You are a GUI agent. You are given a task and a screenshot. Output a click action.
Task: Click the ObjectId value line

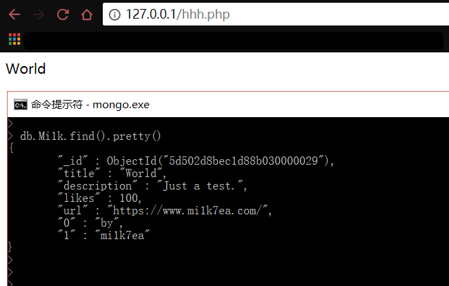[x=197, y=161]
